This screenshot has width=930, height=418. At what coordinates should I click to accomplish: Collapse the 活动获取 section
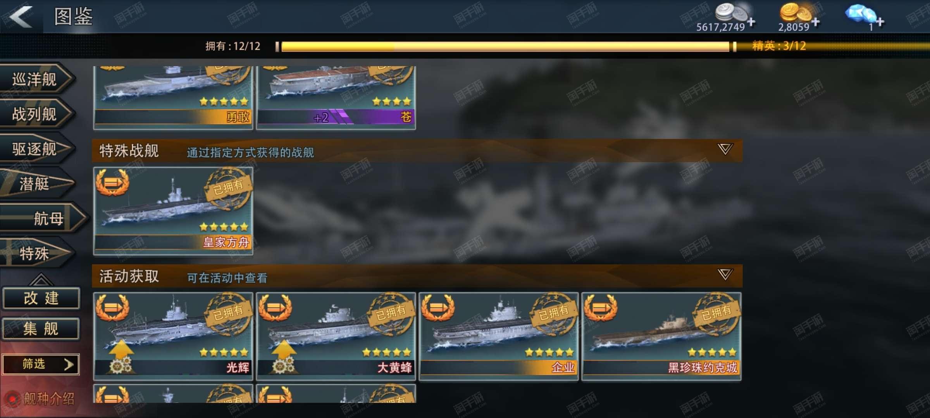(x=725, y=274)
